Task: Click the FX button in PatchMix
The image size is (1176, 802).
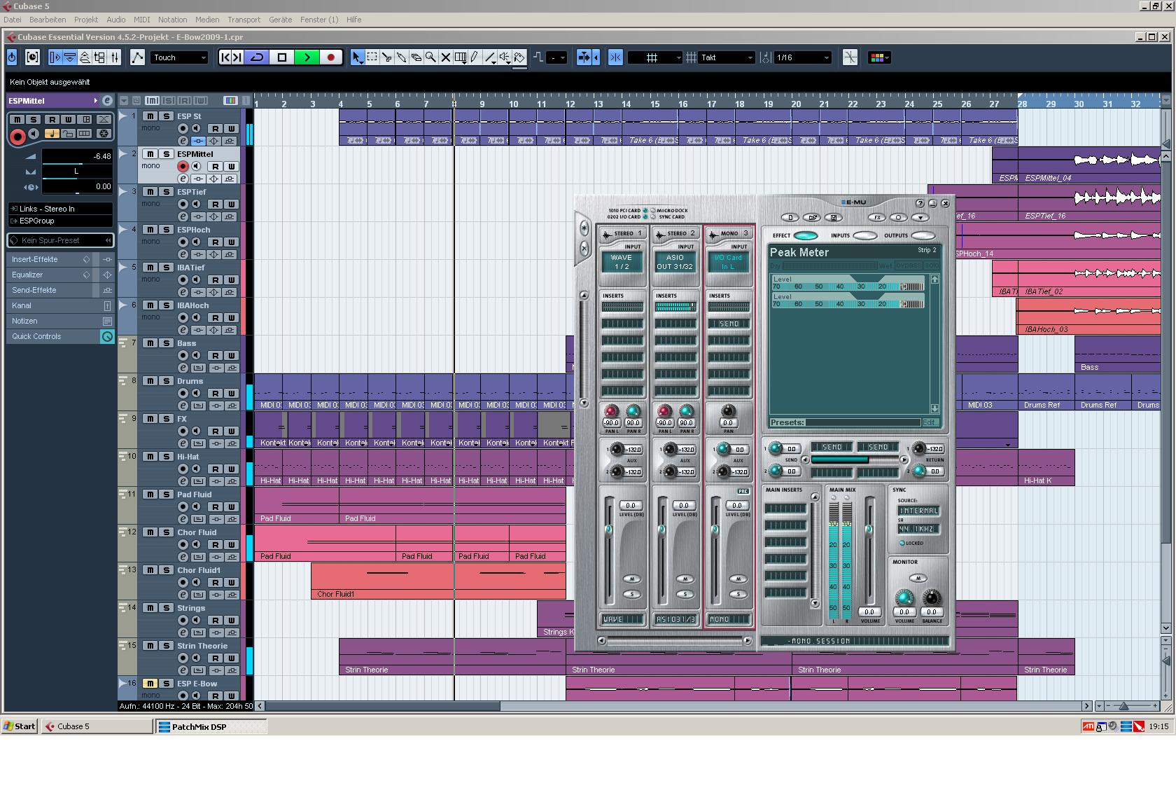Action: point(876,218)
